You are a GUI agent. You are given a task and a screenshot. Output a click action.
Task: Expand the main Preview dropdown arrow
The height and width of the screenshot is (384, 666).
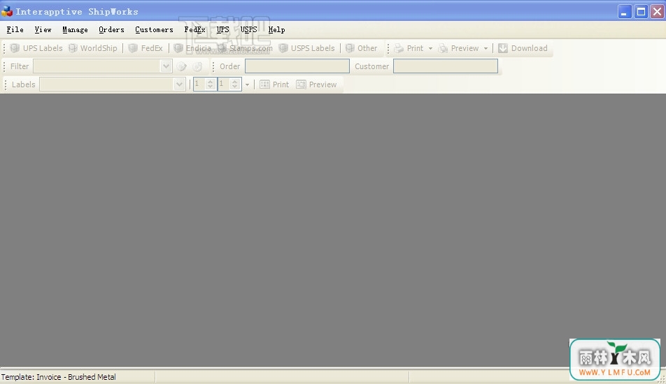[x=486, y=48]
